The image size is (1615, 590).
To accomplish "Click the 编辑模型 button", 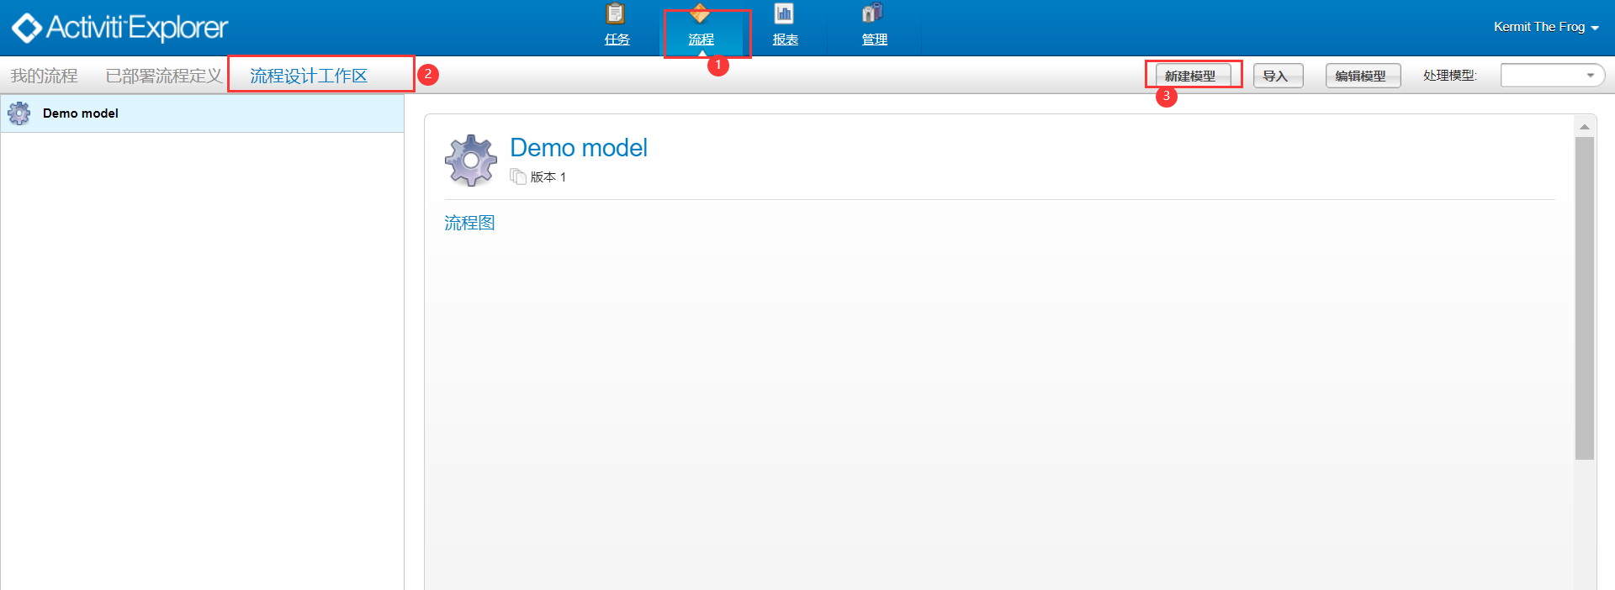I will coord(1363,76).
